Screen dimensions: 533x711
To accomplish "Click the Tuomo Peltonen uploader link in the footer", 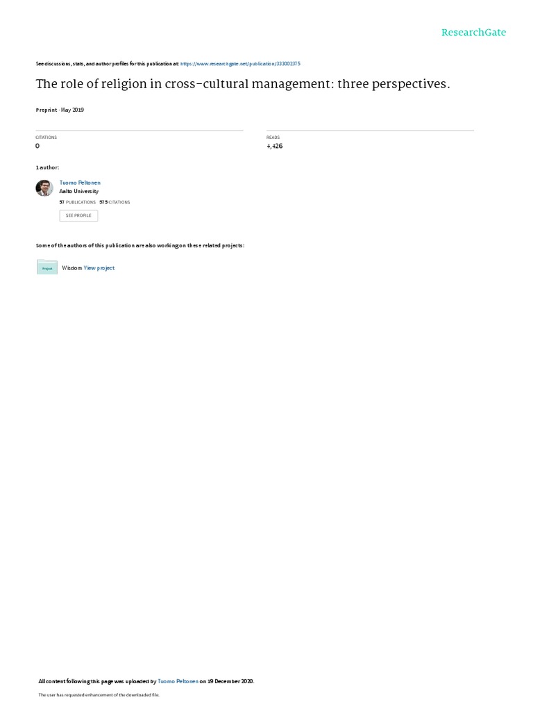I will [x=178, y=681].
